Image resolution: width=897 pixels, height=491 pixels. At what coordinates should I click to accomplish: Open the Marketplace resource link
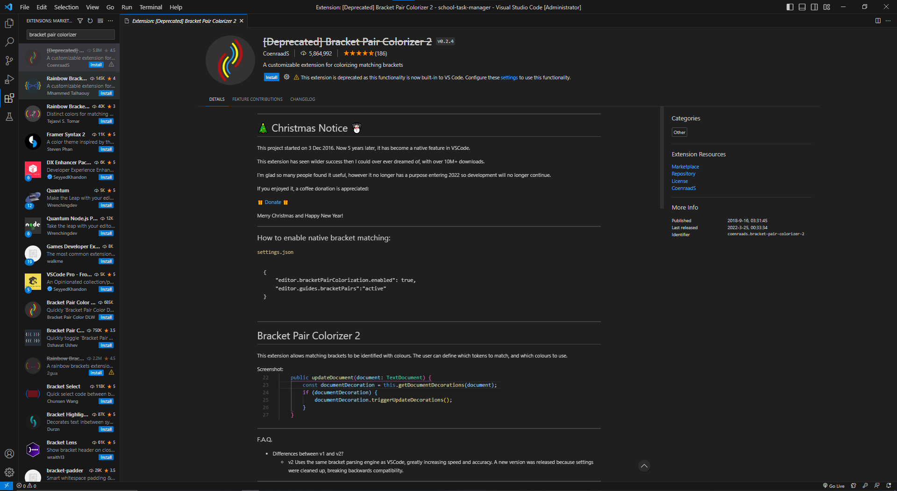685,167
